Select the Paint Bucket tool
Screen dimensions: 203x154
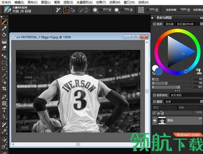[4, 35]
